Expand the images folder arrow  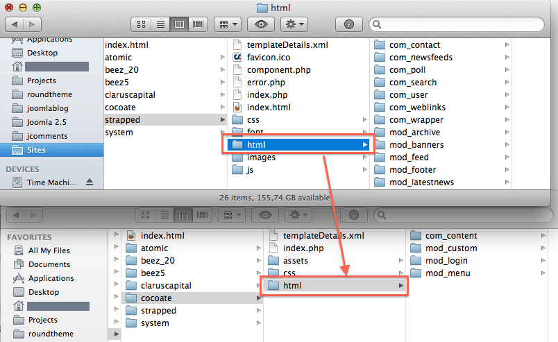365,157
